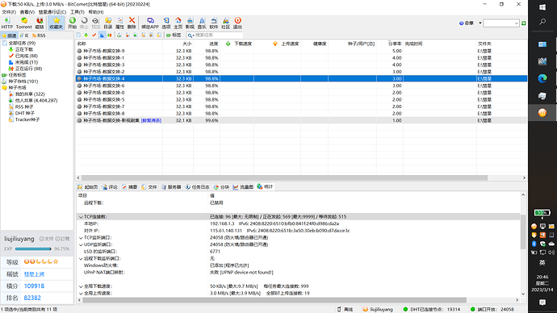Click the 标签 tag button in mini toolbar
The width and height of the screenshot is (557, 313).
[174, 35]
